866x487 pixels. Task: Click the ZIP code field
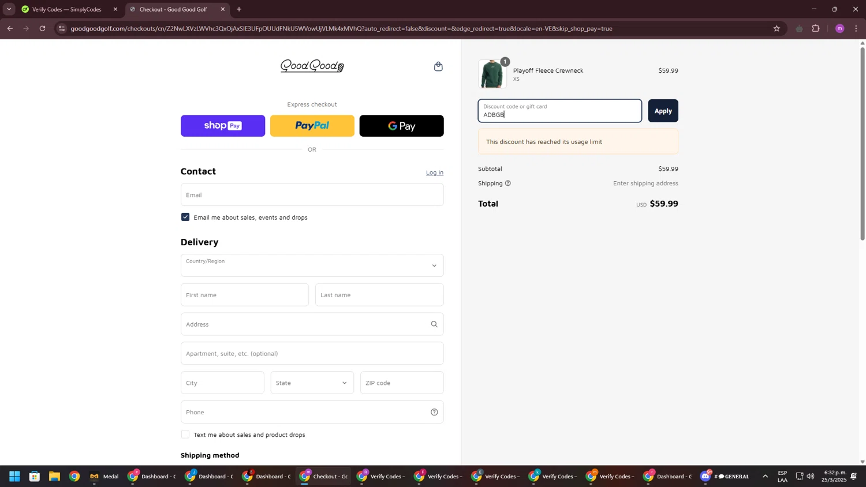click(x=402, y=383)
